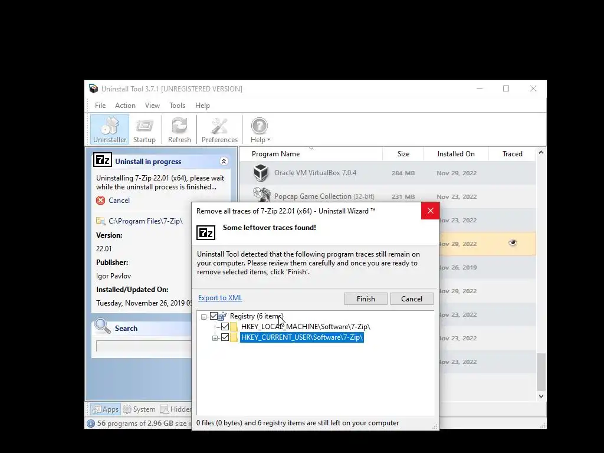Select Popcap Game Collection row

pyautogui.click(x=387, y=196)
